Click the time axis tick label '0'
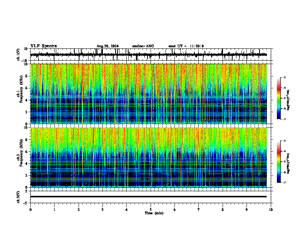 30,210
